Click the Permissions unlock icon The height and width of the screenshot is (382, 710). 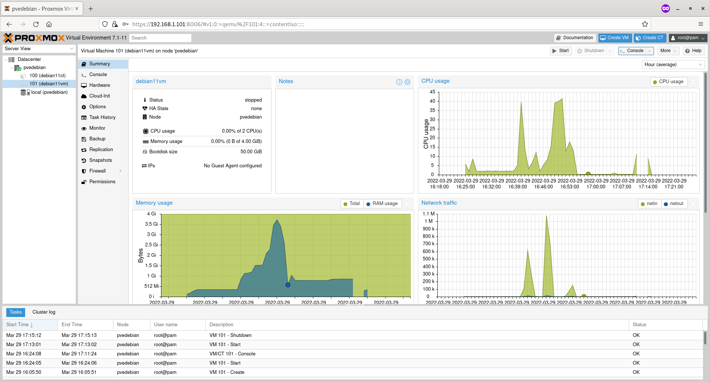pos(84,182)
